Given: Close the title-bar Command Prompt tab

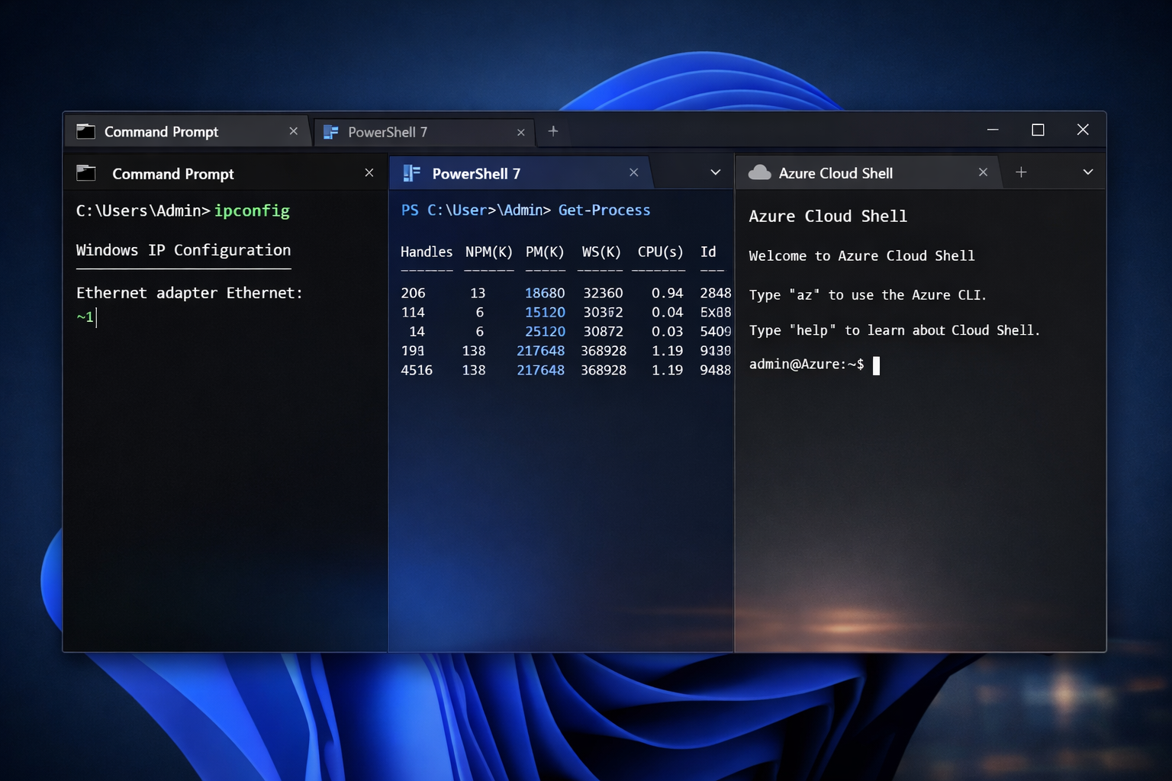Looking at the screenshot, I should tap(293, 131).
